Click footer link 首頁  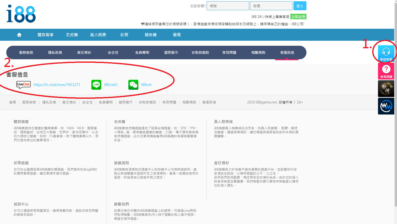tap(13, 102)
